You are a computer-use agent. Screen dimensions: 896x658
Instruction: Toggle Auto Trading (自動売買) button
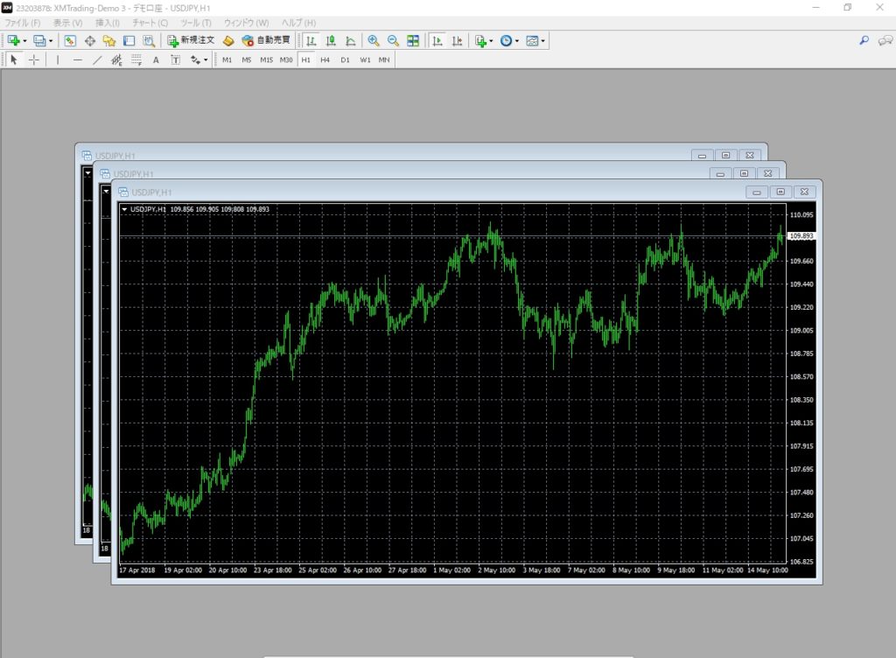266,40
